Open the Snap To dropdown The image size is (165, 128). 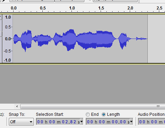point(21,122)
